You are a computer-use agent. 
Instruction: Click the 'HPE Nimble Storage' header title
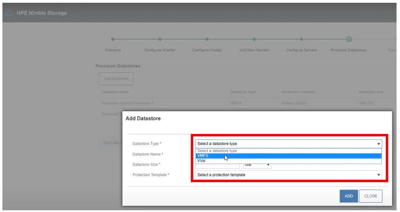coord(42,13)
